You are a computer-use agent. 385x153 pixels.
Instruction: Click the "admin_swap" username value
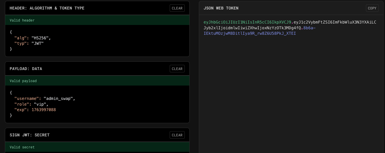tap(59, 98)
